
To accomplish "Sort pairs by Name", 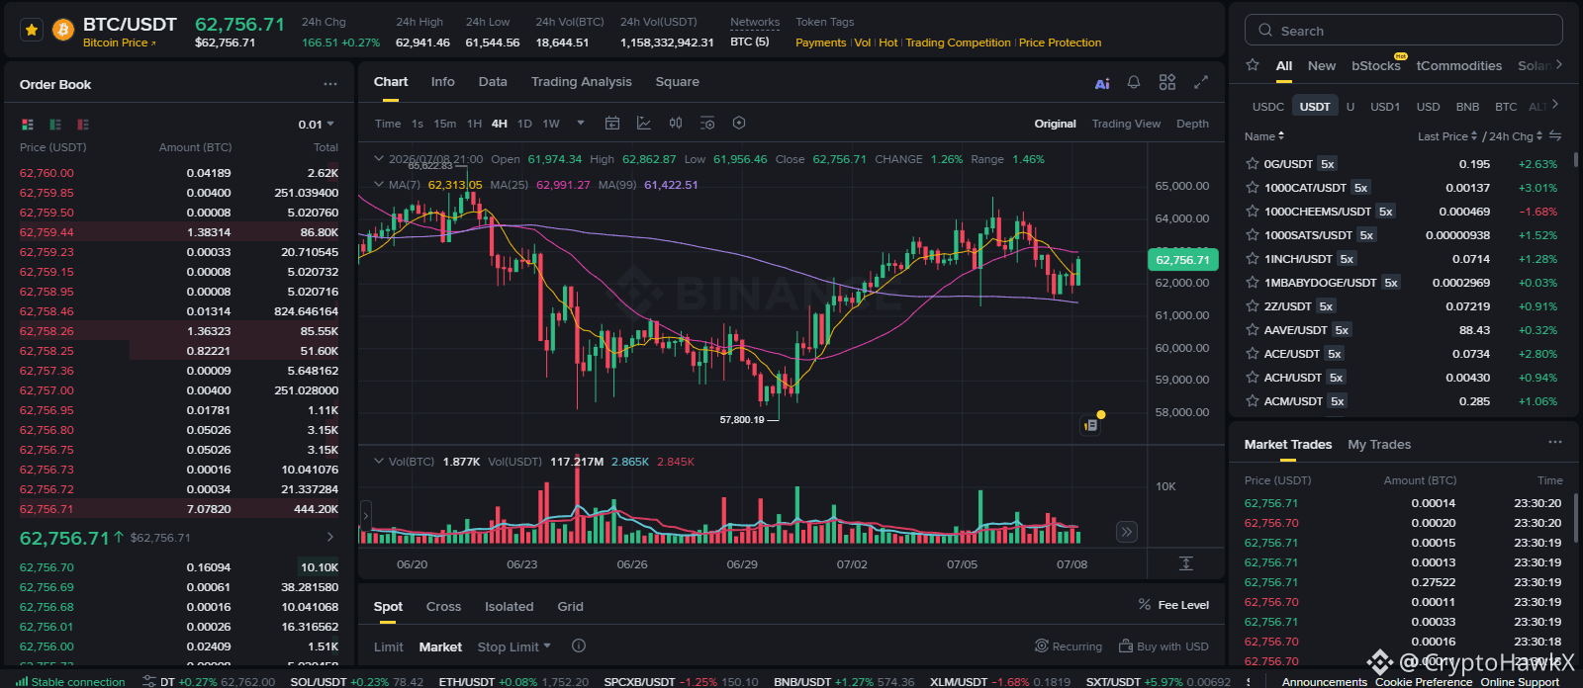I will [x=1264, y=136].
